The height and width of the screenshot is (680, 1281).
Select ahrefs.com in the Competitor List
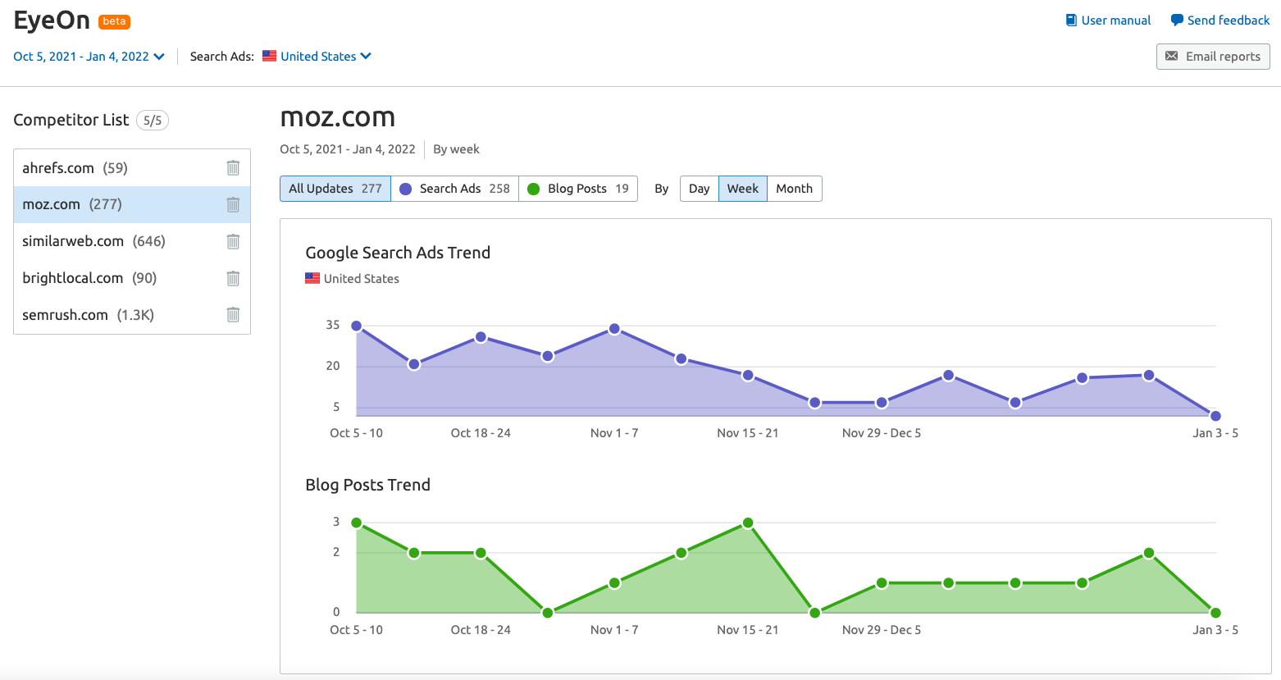pyautogui.click(x=132, y=168)
